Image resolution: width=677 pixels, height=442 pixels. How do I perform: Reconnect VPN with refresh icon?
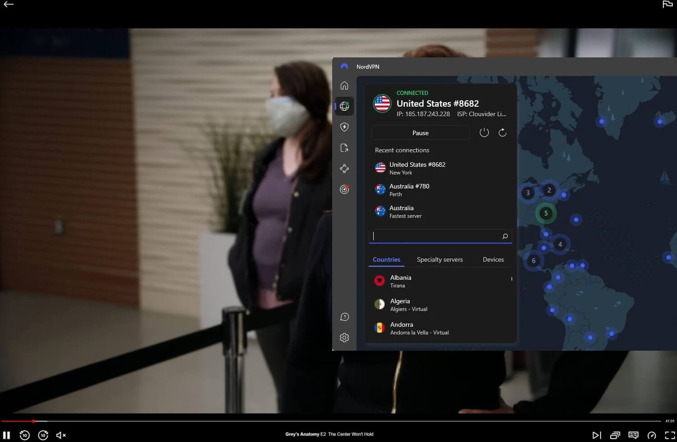[x=502, y=132]
